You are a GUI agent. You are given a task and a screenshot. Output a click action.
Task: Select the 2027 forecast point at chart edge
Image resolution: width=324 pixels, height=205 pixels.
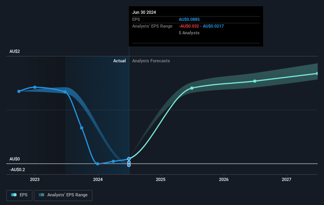[x=317, y=73]
